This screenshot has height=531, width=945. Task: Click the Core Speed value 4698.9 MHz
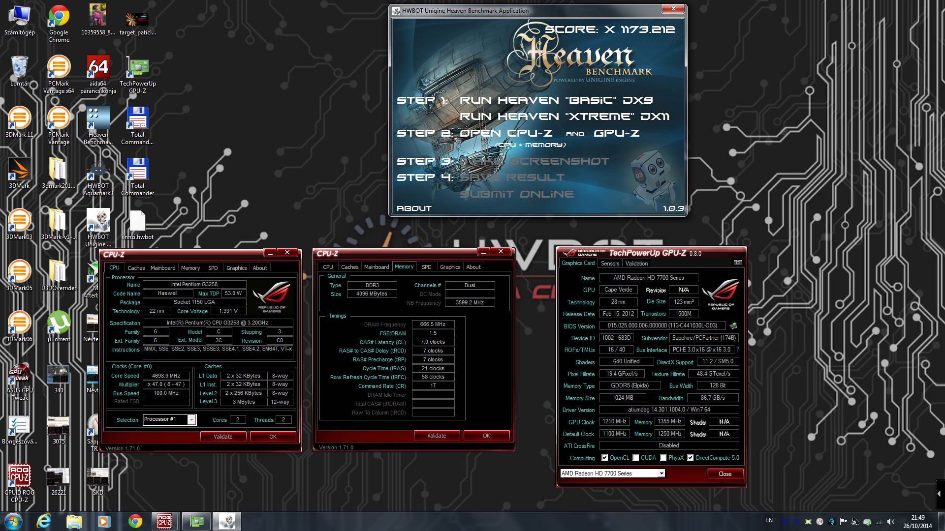click(x=166, y=376)
